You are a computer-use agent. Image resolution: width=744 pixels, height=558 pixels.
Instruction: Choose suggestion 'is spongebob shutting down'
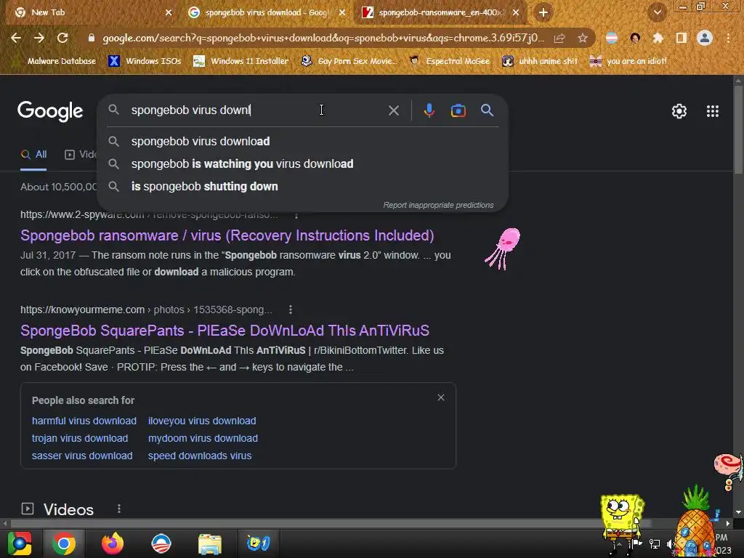pyautogui.click(x=302, y=187)
